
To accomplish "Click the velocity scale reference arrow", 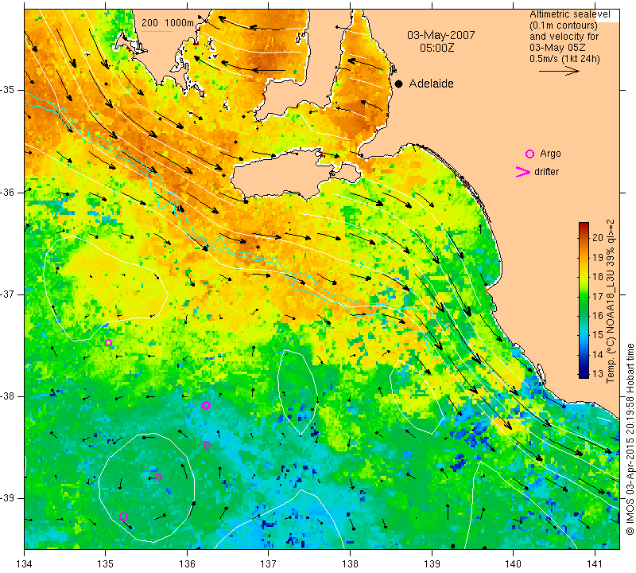I will click(x=559, y=71).
